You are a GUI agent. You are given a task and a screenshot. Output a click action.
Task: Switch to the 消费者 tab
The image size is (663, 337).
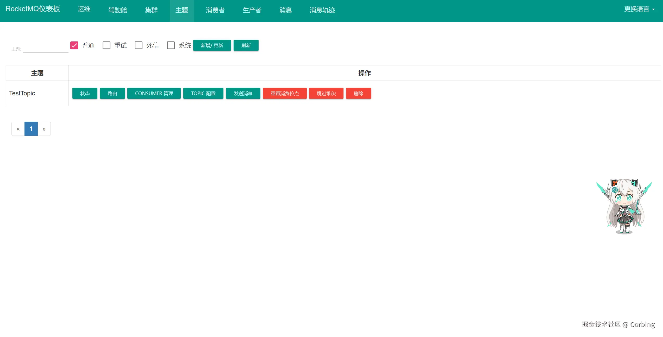[x=215, y=10]
